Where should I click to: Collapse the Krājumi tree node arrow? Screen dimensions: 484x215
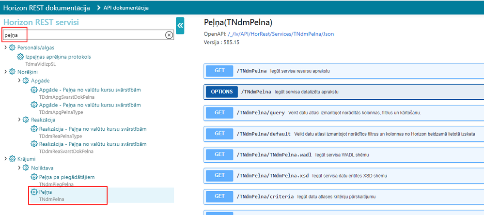5,159
